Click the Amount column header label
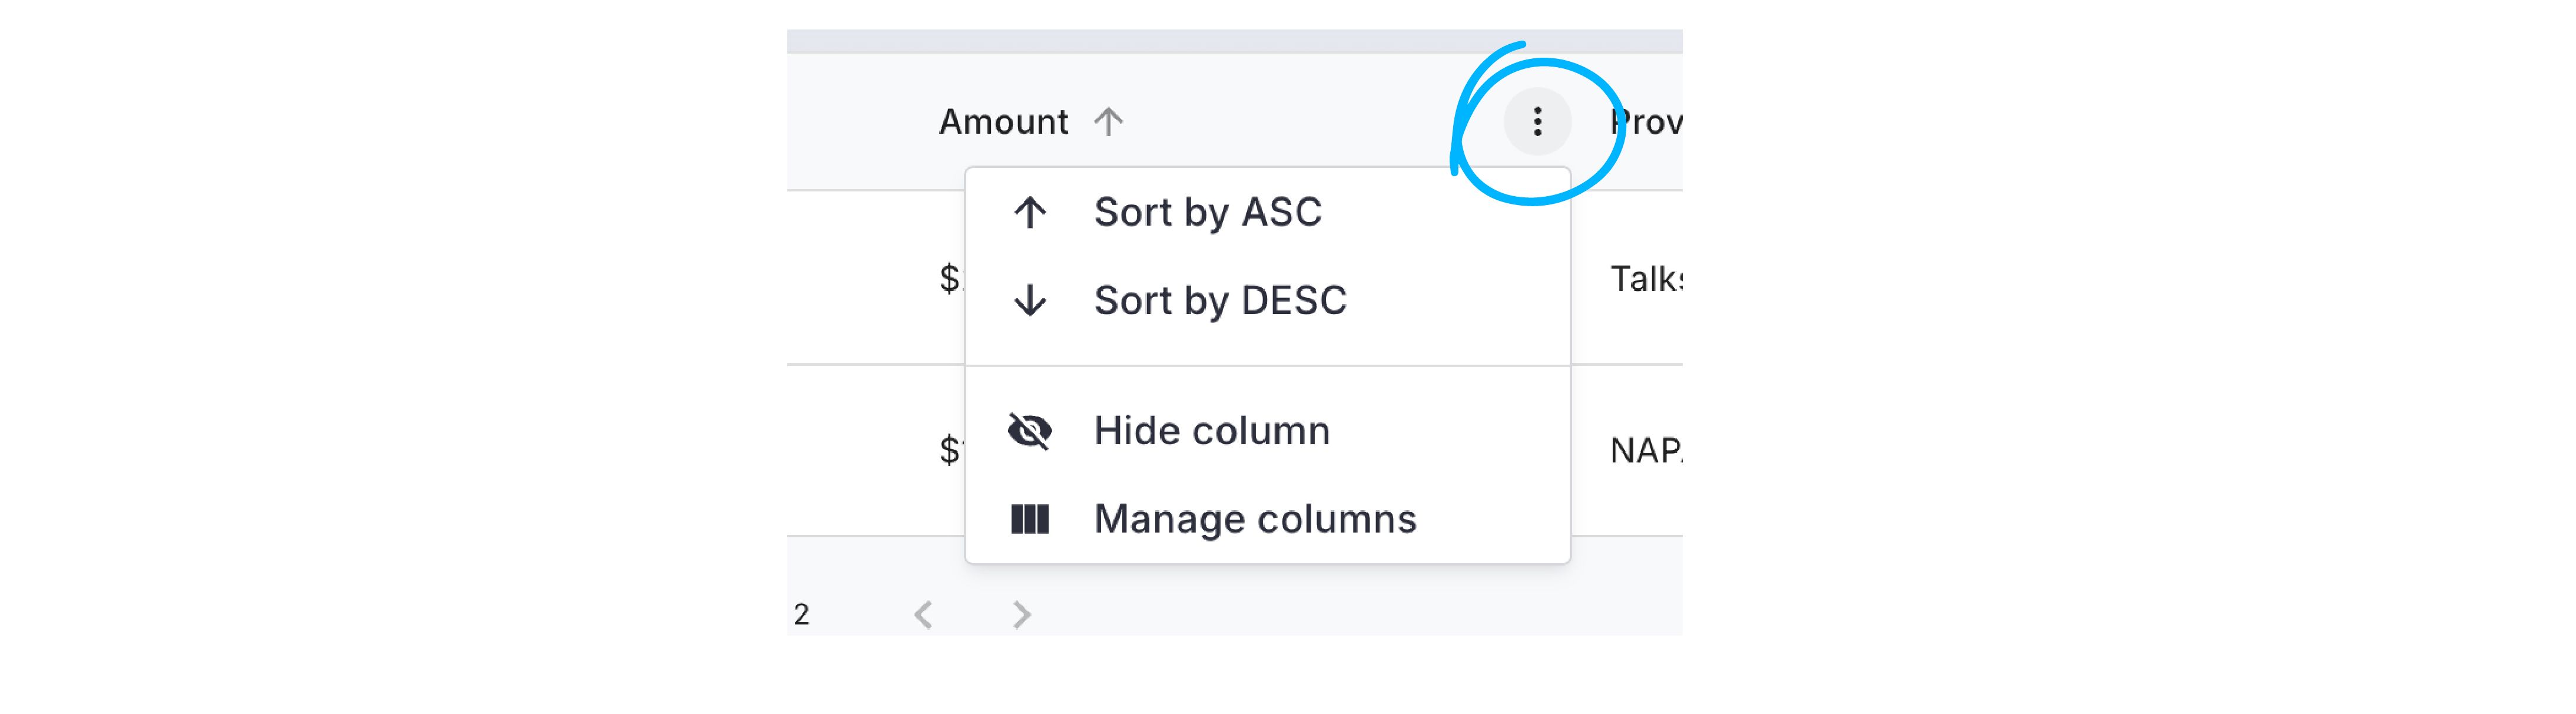This screenshot has height=714, width=2576. coord(1003,122)
